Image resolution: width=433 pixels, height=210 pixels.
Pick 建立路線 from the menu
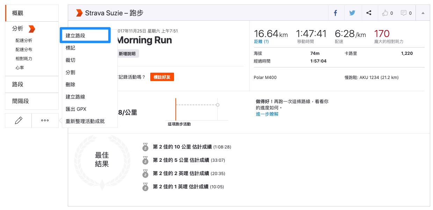click(75, 97)
